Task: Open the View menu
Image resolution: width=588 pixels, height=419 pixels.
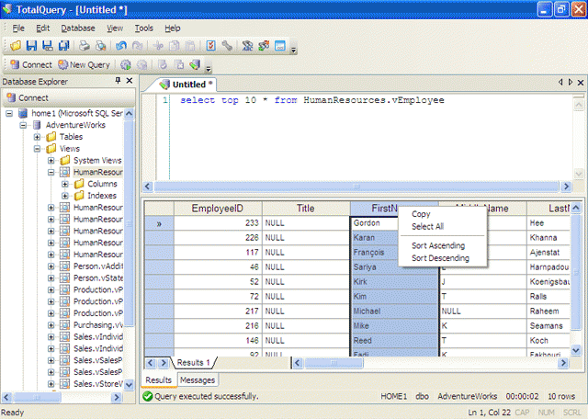Action: point(115,28)
